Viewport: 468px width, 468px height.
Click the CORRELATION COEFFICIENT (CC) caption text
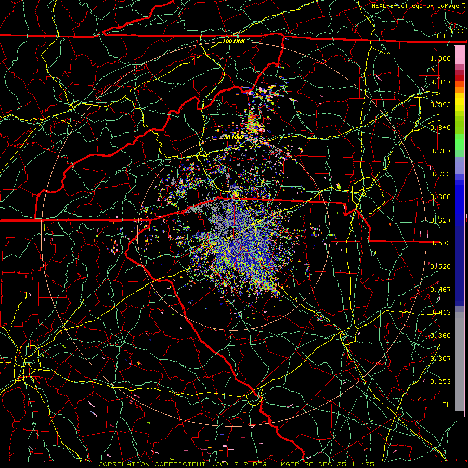click(164, 464)
